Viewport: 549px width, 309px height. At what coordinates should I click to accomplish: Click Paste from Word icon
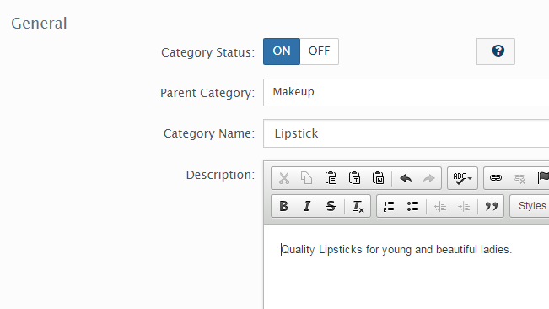(x=378, y=178)
